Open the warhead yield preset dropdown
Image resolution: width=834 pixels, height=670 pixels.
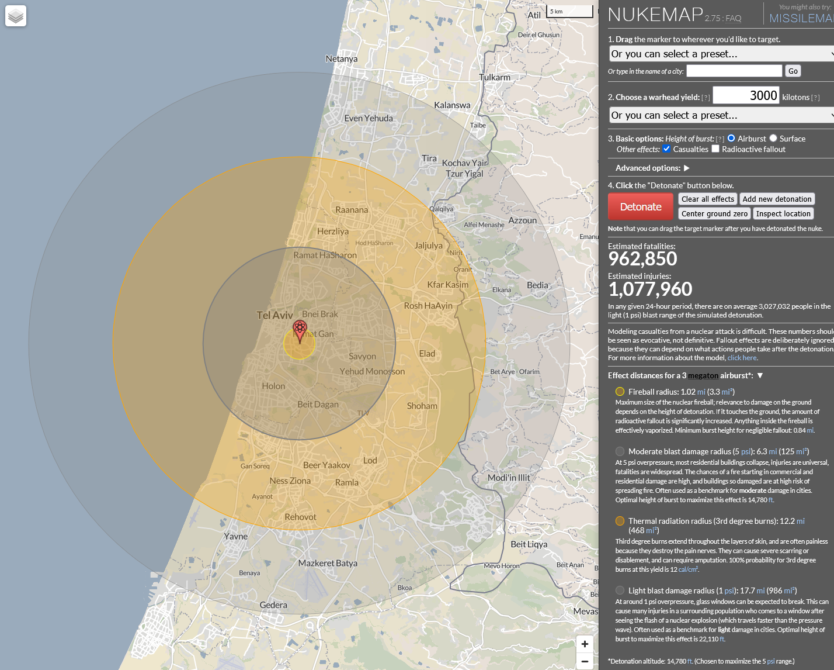tap(721, 115)
